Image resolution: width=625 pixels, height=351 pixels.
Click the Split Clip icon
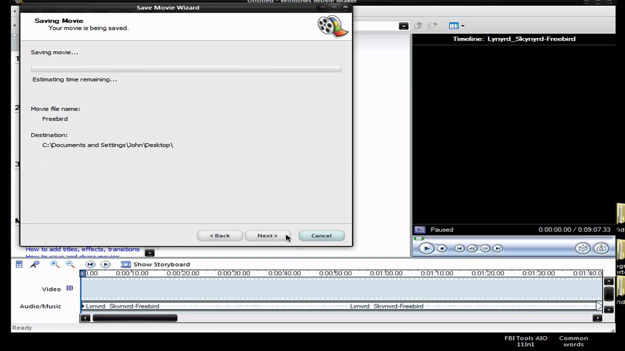point(583,248)
